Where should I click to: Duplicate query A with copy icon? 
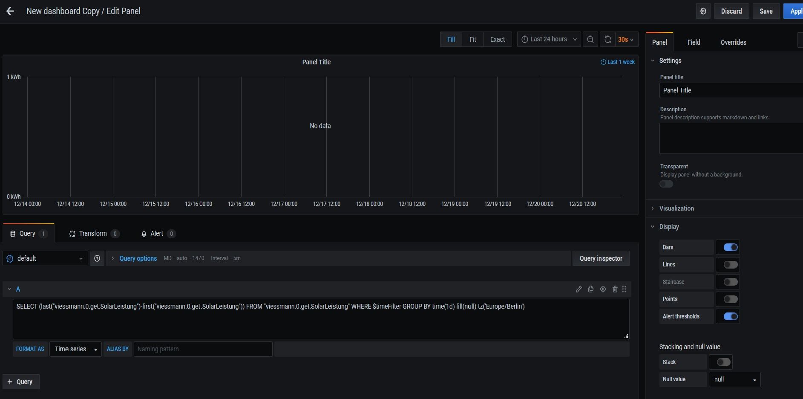pos(591,289)
